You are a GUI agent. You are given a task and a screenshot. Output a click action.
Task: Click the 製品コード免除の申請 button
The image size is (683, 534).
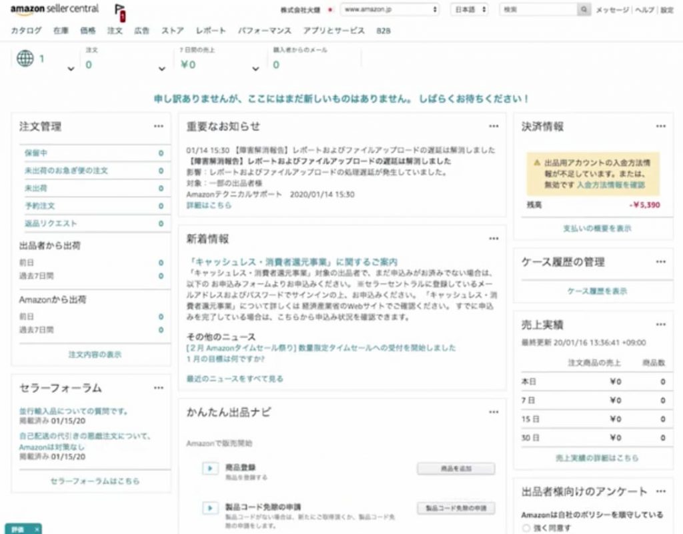click(456, 508)
